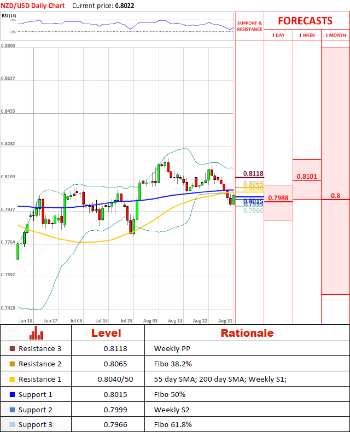
Task: Click the red bar chart icon in table header
Action: (x=37, y=333)
